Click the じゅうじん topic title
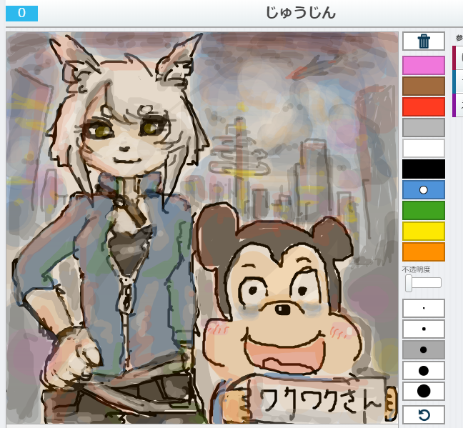 (301, 13)
